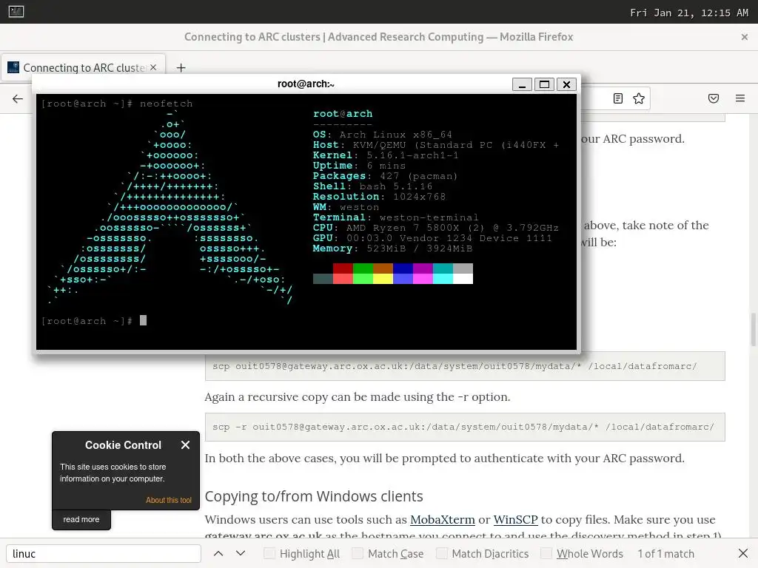758x568 pixels.
Task: Minimize the root@arch terminal window
Action: [x=522, y=84]
